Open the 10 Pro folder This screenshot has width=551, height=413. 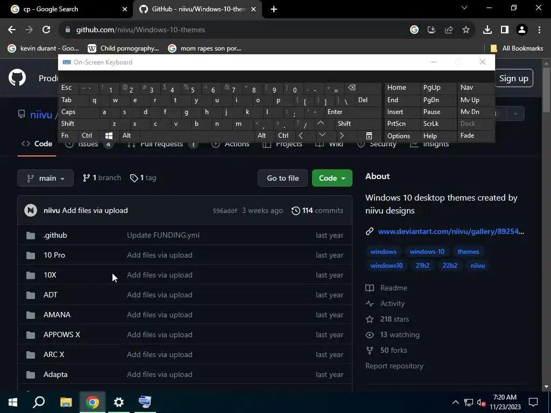point(54,255)
